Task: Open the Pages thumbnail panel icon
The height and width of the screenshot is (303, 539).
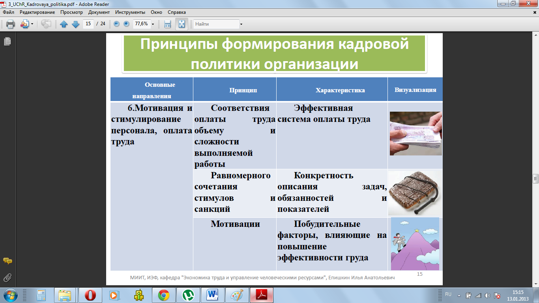Action: [7, 41]
